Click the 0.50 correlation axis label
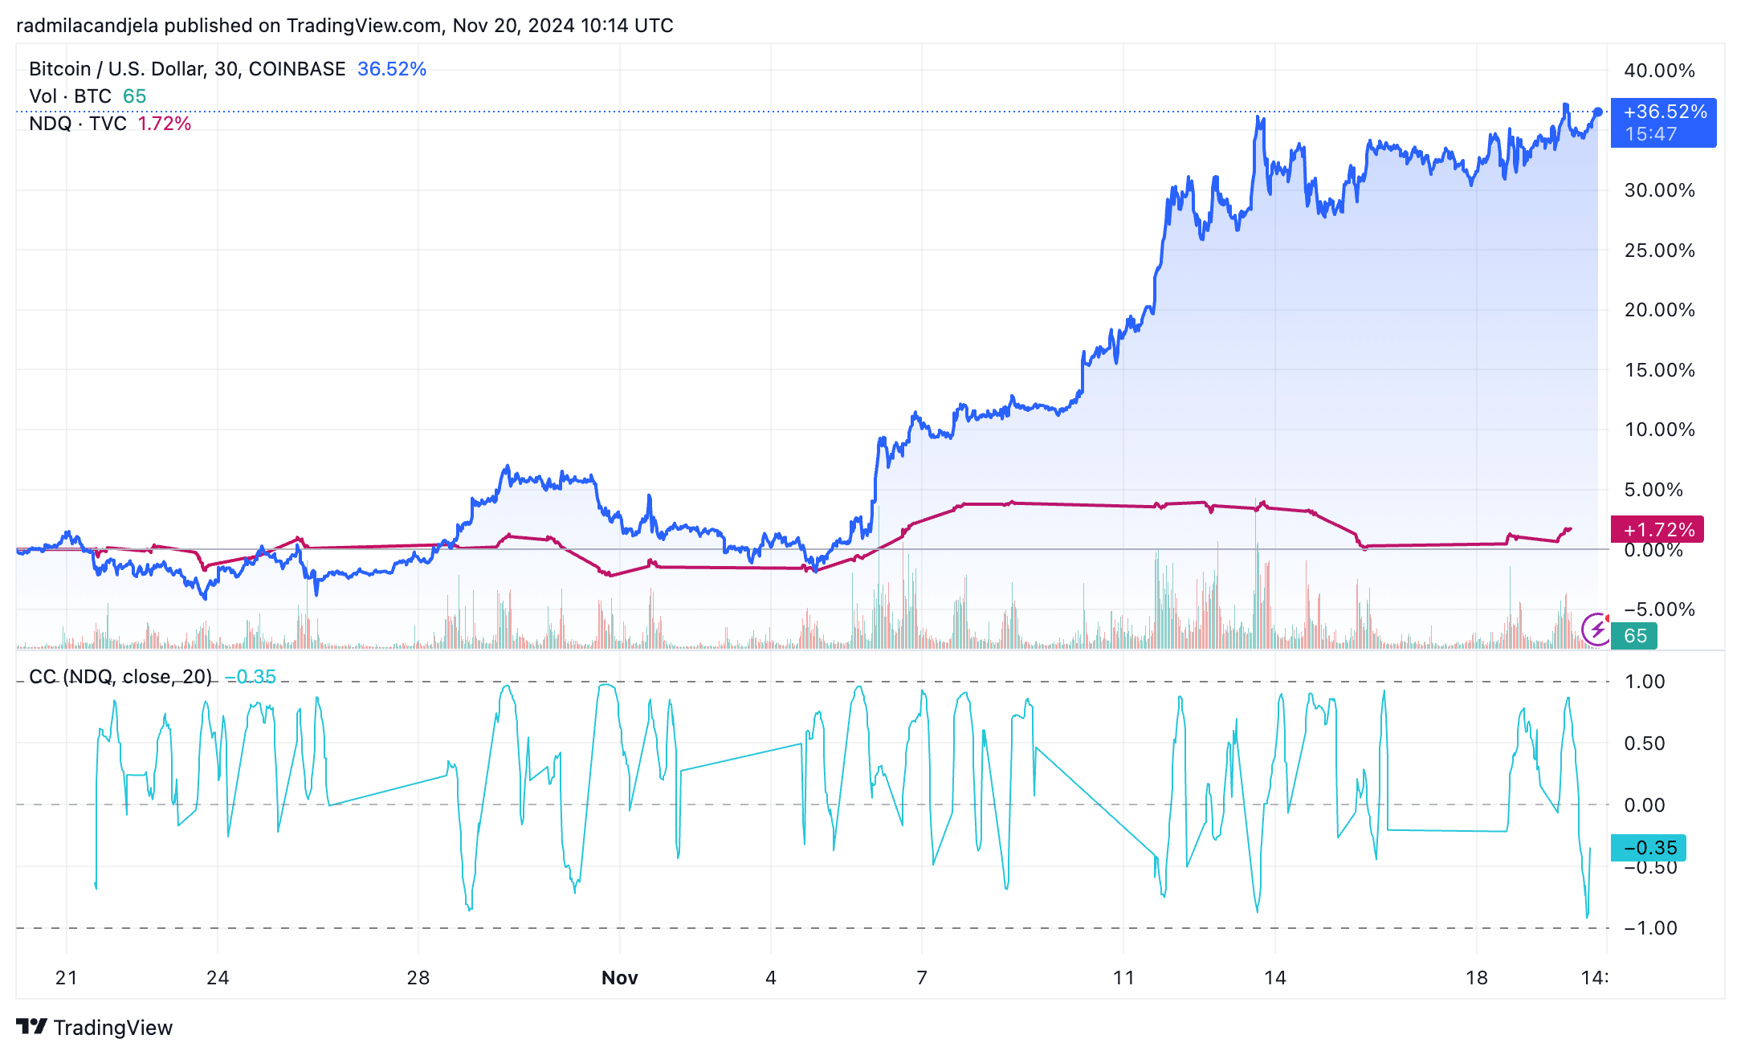Screen dimensions: 1741x1055 coord(1645,743)
